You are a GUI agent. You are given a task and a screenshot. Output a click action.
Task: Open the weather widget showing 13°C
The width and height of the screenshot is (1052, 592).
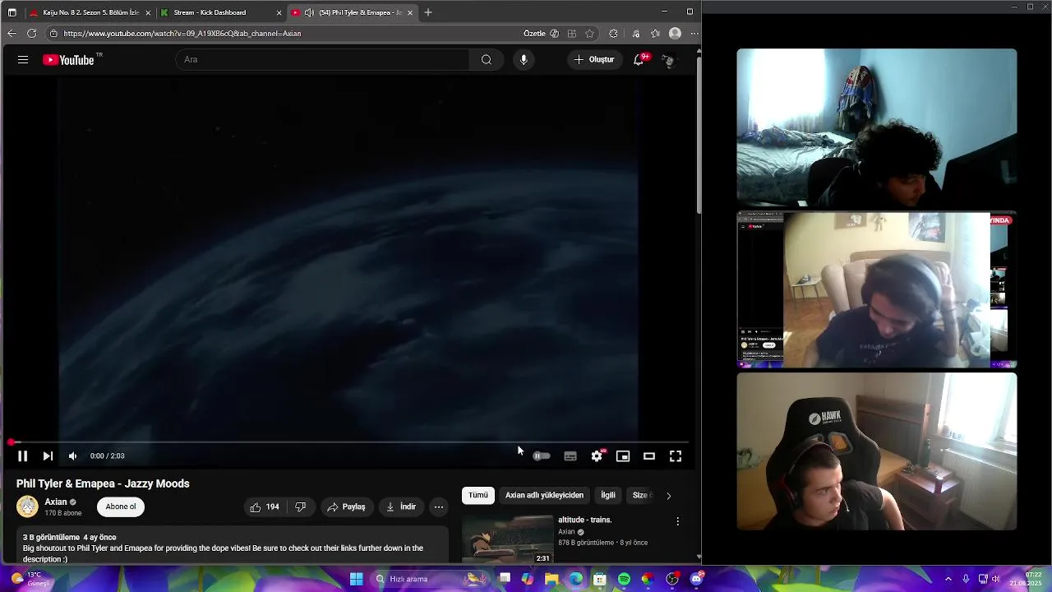[x=31, y=579]
